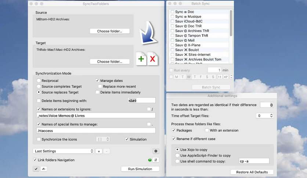Select the W weekday button
The width and height of the screenshot is (307, 178).
point(189,77)
